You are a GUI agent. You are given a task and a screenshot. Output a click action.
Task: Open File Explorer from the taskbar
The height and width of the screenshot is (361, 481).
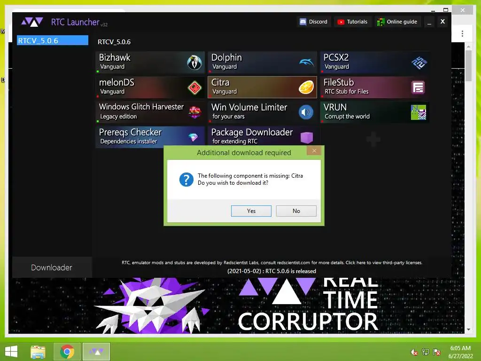[38, 352]
